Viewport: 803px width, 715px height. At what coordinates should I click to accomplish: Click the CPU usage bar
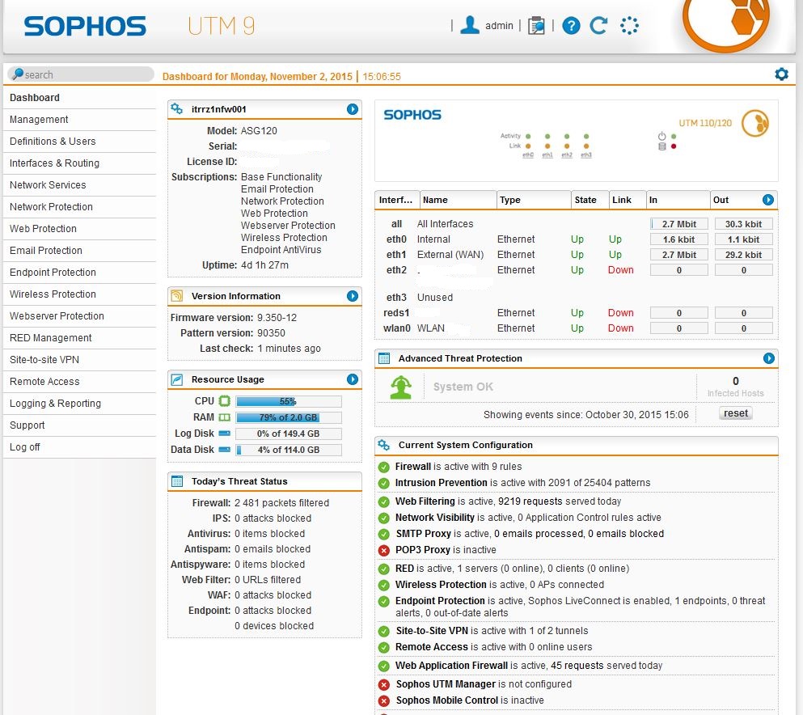pos(289,401)
